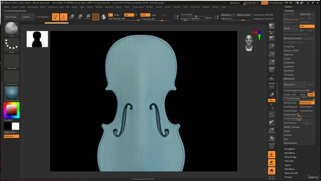Image resolution: width=321 pixels, height=181 pixels.
Task: Toggle the Floor grid icon
Action: [272, 78]
